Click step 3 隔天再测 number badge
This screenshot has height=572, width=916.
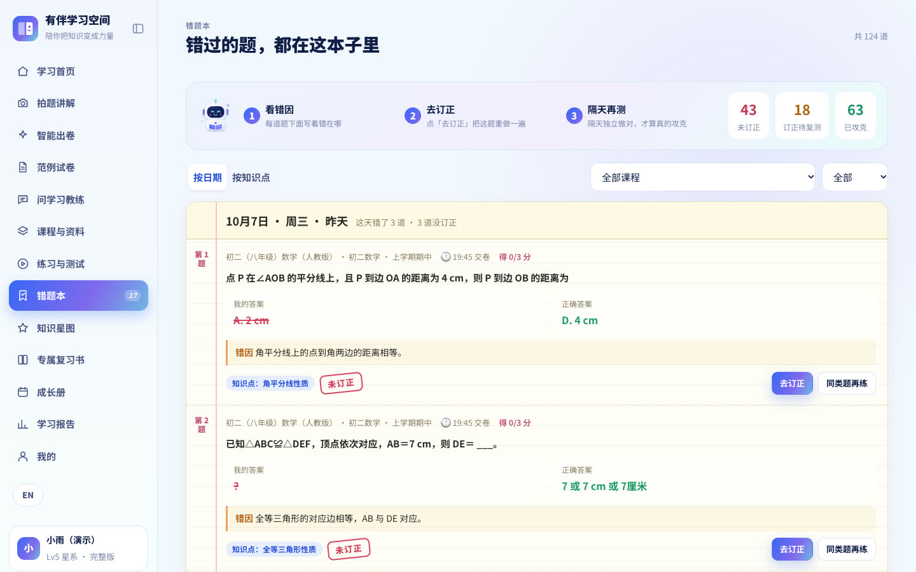point(574,116)
